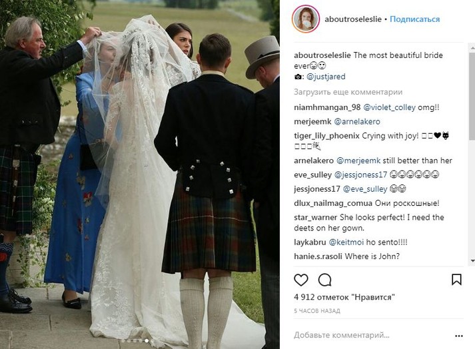Image resolution: width=475 pixels, height=349 pixels.
Task: Open @violet_colley mention link
Action: click(x=389, y=107)
